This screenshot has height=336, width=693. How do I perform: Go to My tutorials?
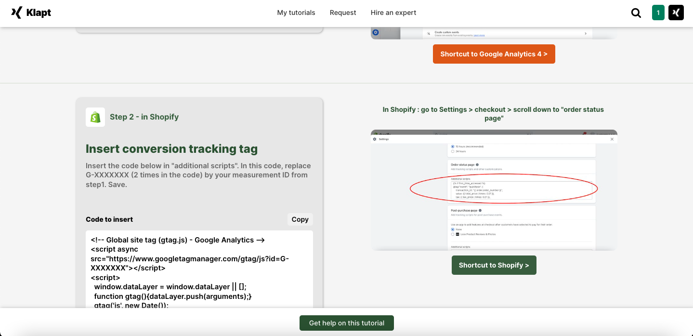[x=296, y=13]
